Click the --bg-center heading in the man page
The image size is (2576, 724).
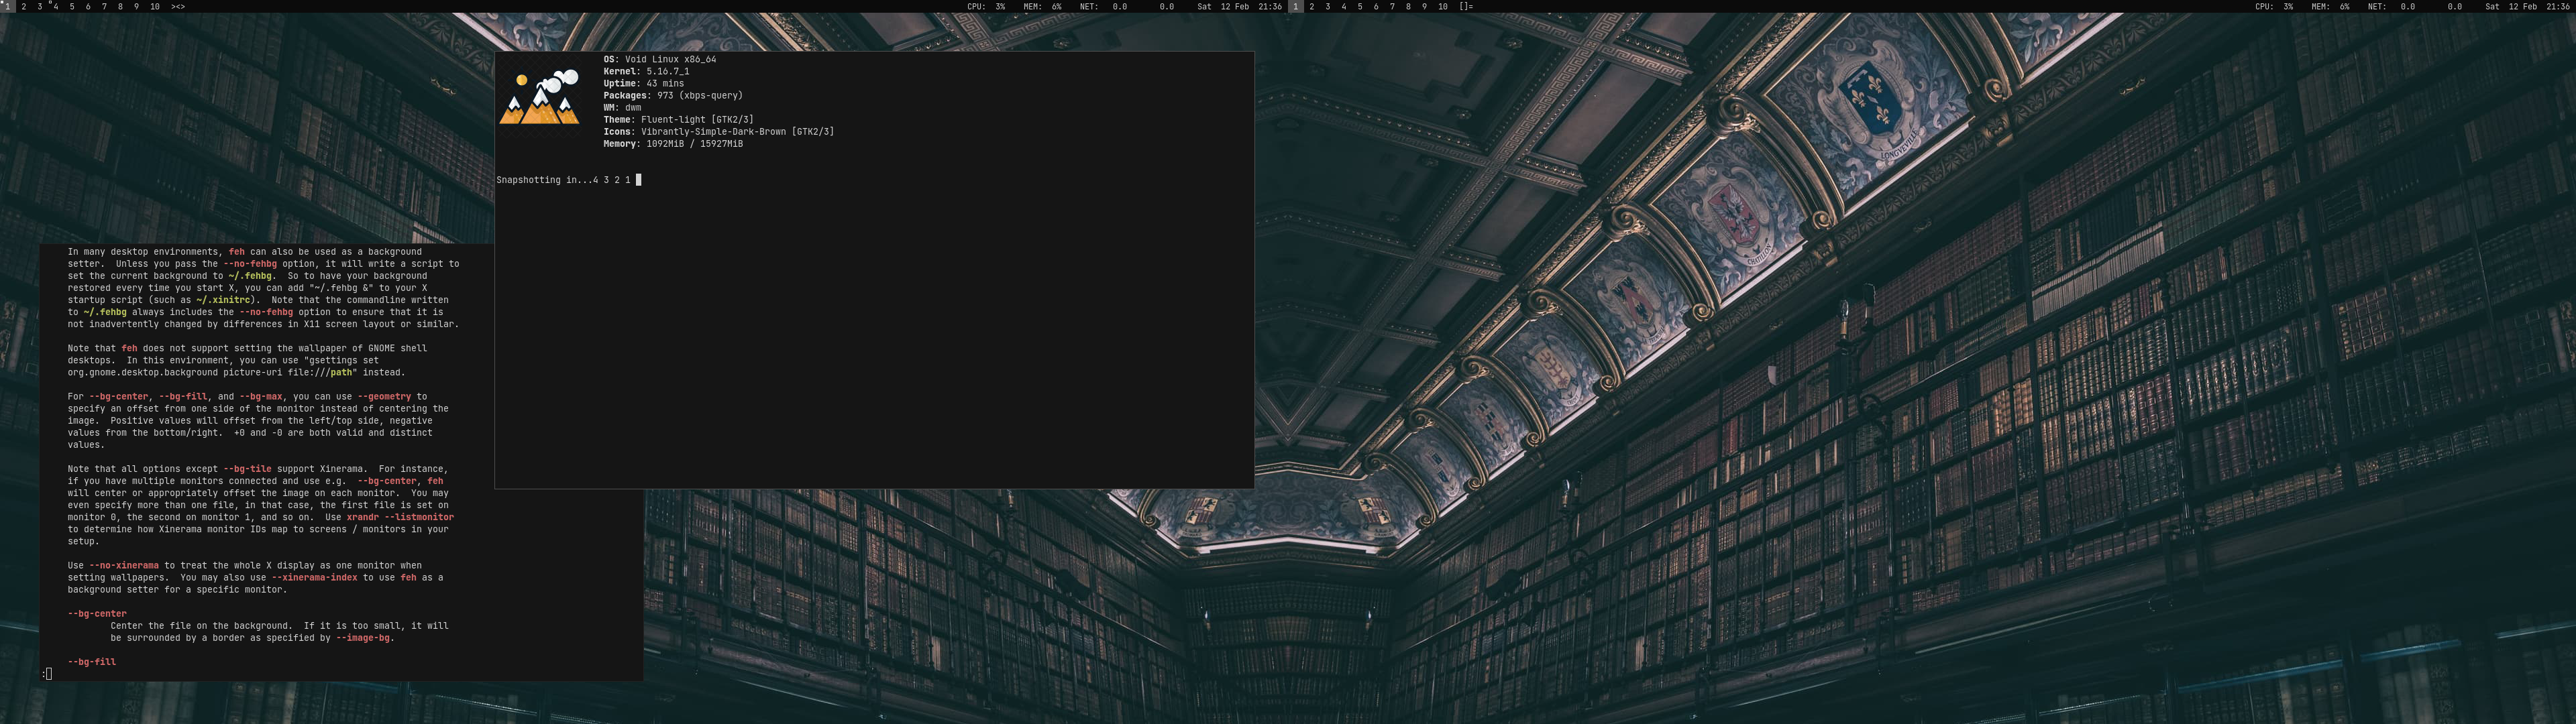97,613
